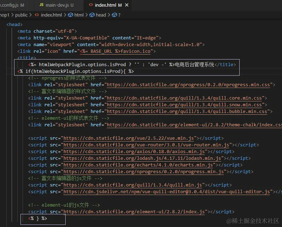Click the head cube icon in breadcrumbs
Screen dimensions: 282x227
click(92, 15)
